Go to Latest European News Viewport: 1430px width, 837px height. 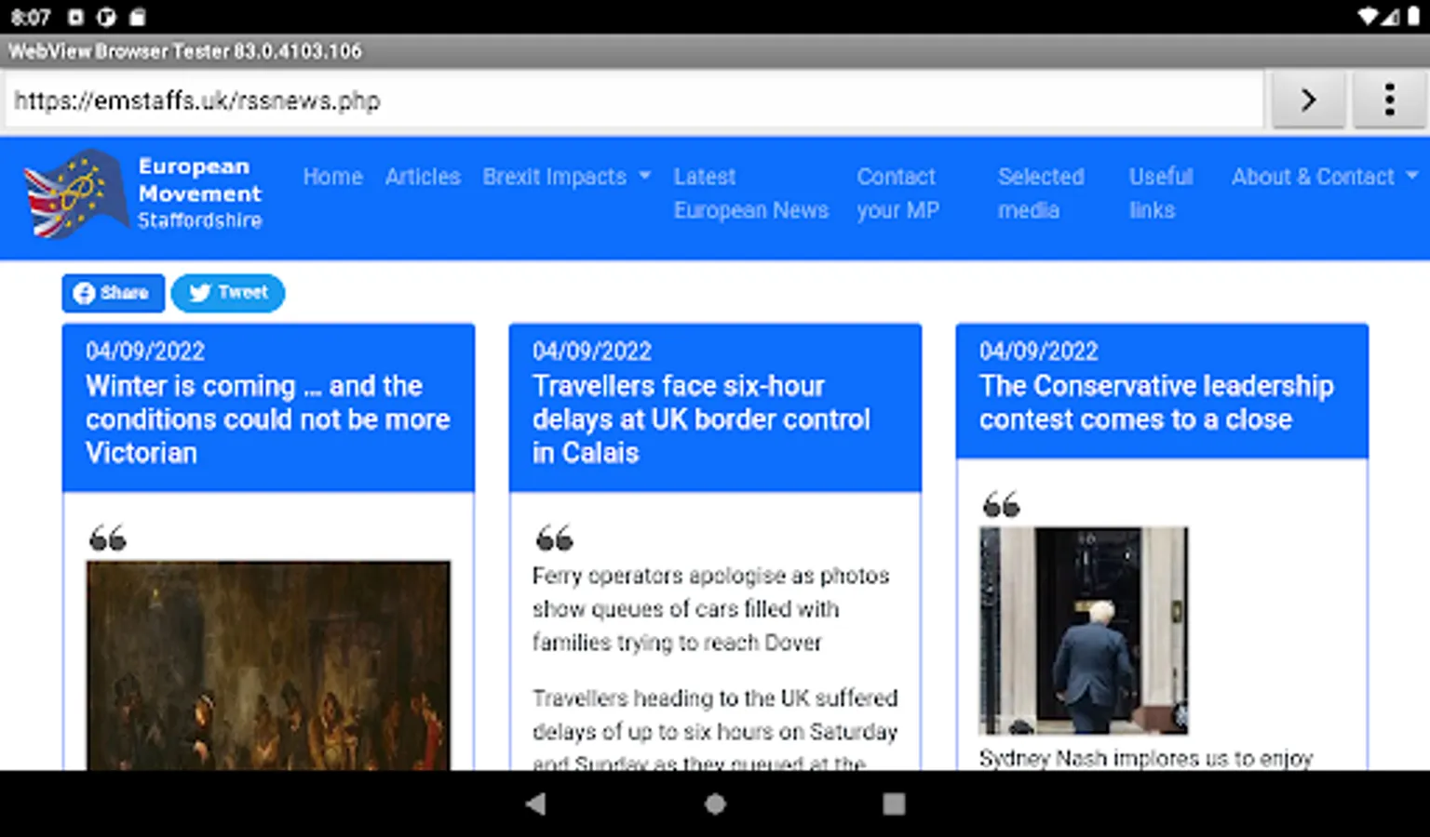[x=750, y=193]
